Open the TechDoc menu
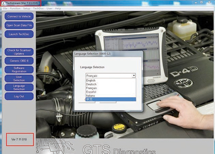This screenshot has width=215, height=154. pos(38,9)
